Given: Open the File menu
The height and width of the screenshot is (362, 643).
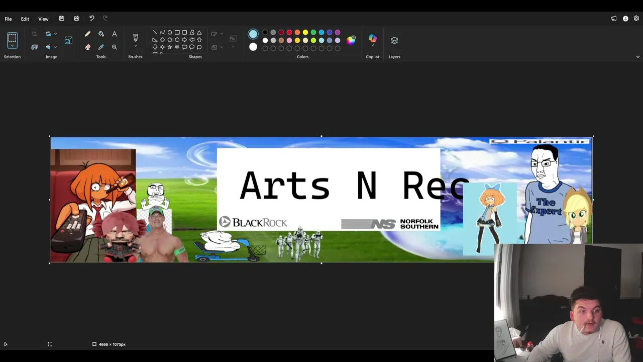Looking at the screenshot, I should point(8,19).
